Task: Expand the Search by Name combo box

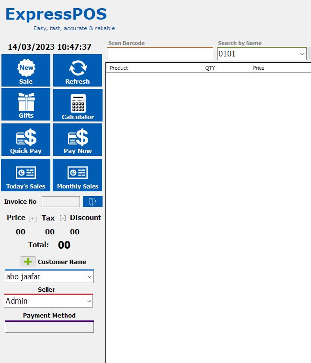Action: pyautogui.click(x=302, y=54)
